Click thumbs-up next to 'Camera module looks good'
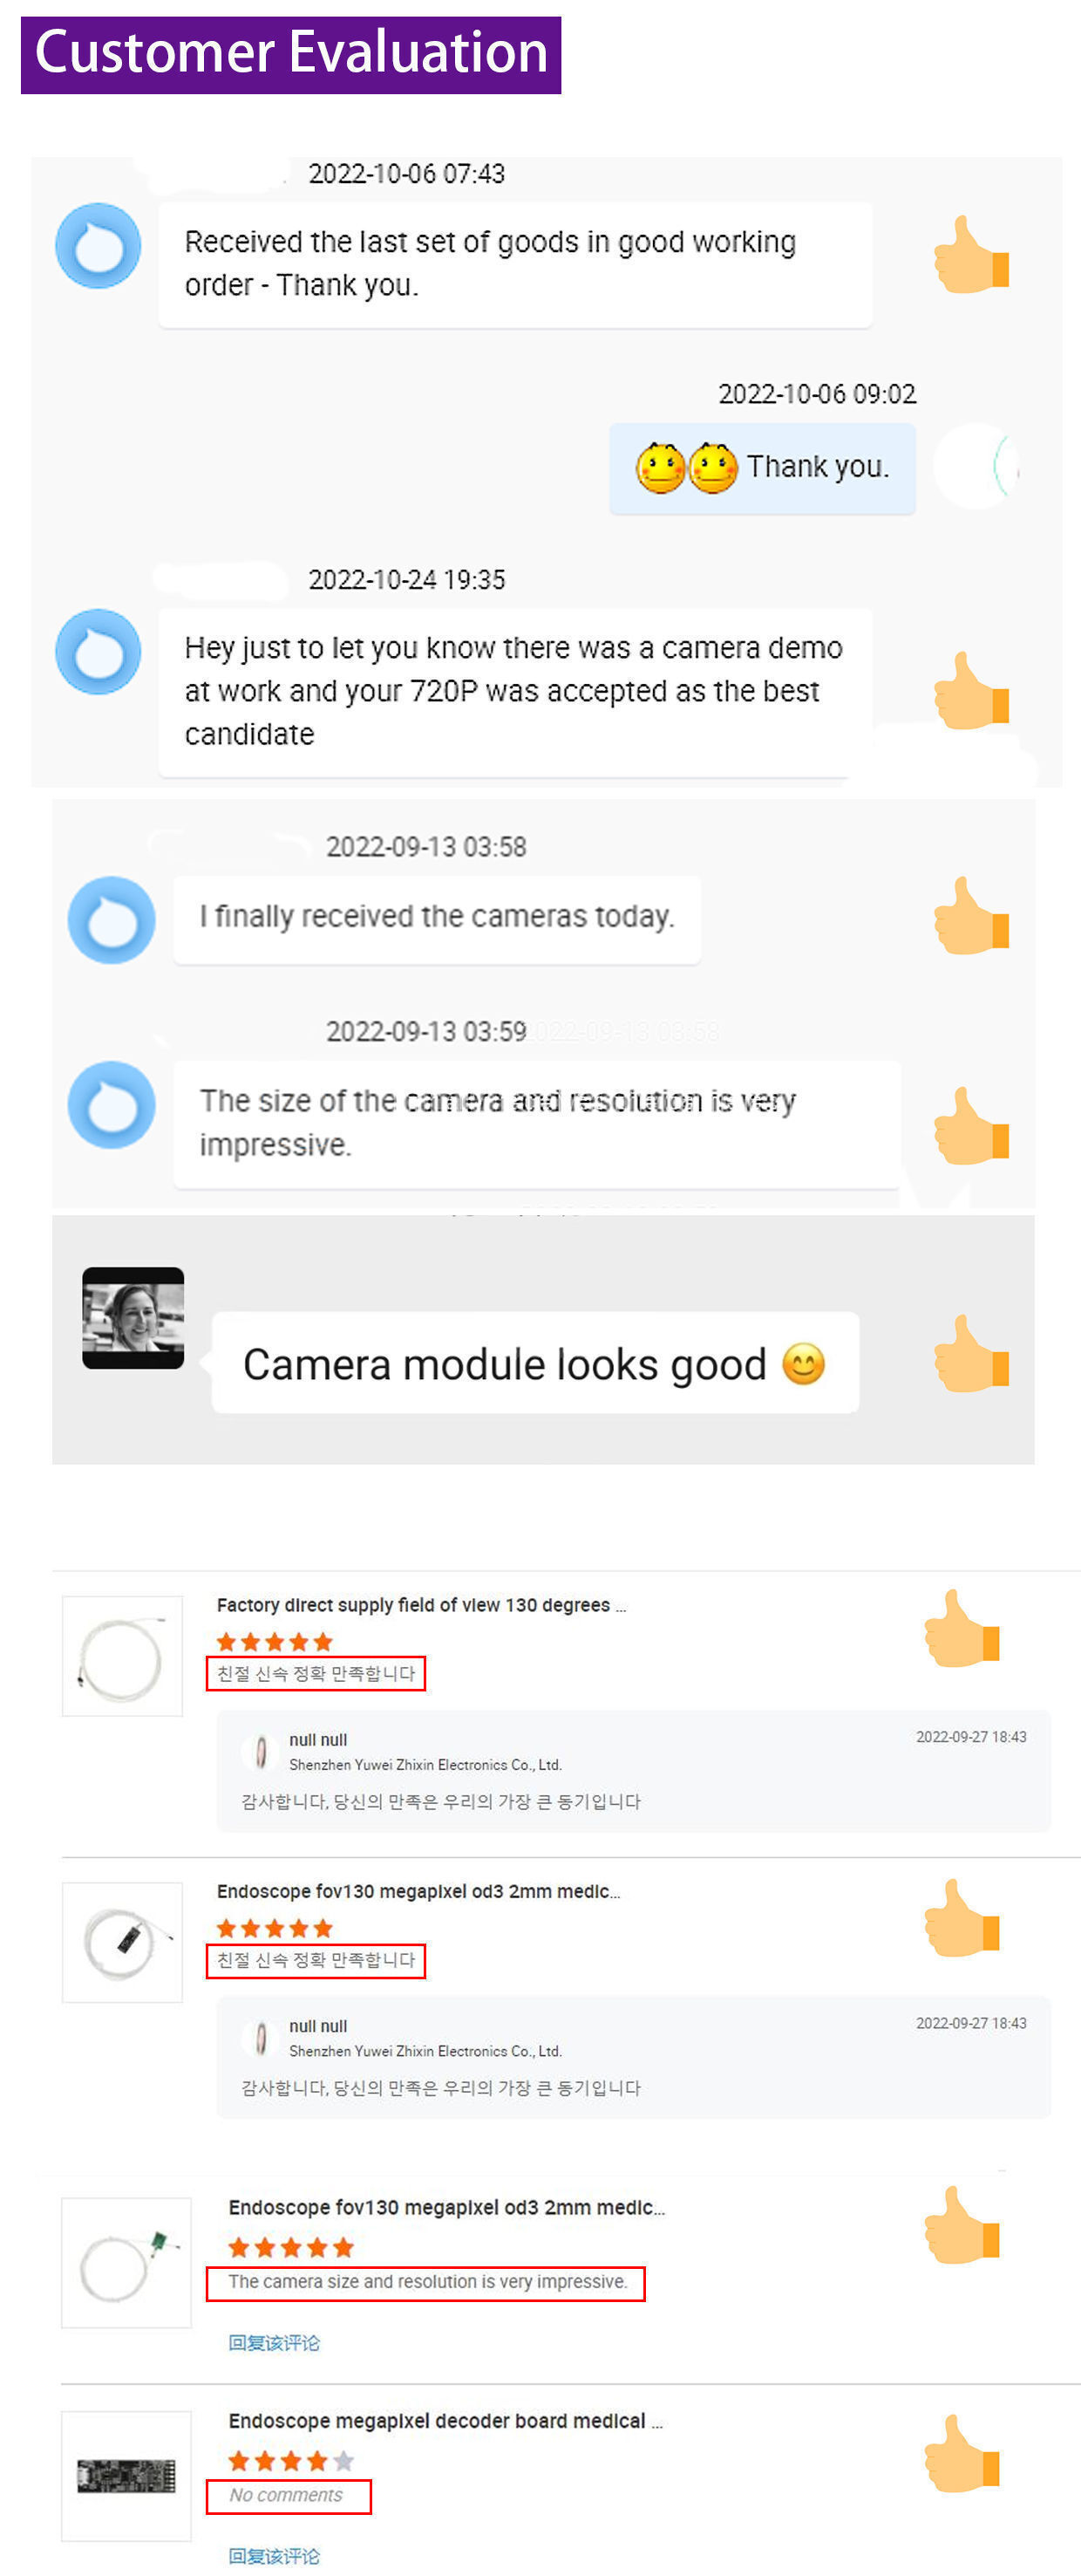Image resolution: width=1081 pixels, height=2576 pixels. [x=971, y=1354]
